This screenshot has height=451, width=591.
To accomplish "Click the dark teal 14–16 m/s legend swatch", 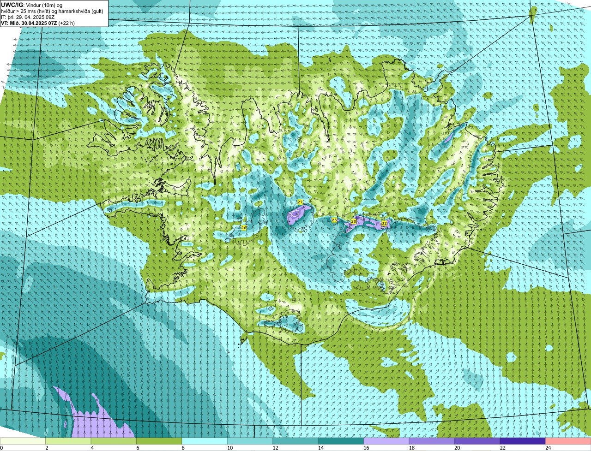I will [x=341, y=441].
